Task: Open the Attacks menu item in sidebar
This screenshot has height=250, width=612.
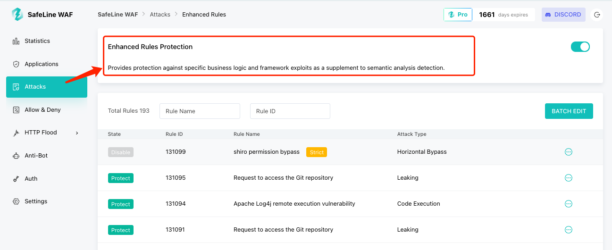Action: click(x=46, y=87)
